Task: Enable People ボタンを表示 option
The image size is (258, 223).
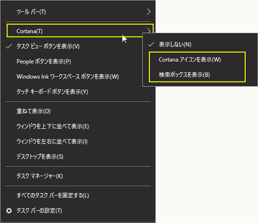Action: click(x=78, y=62)
